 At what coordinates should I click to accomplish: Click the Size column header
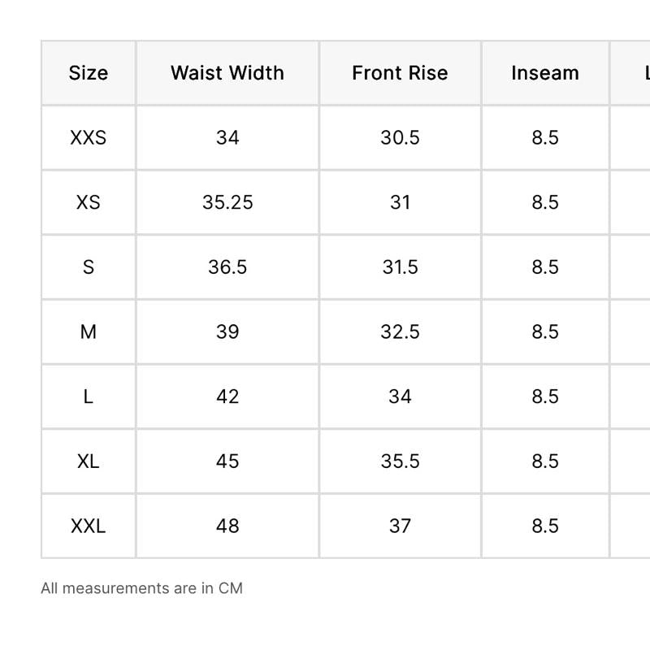[89, 73]
